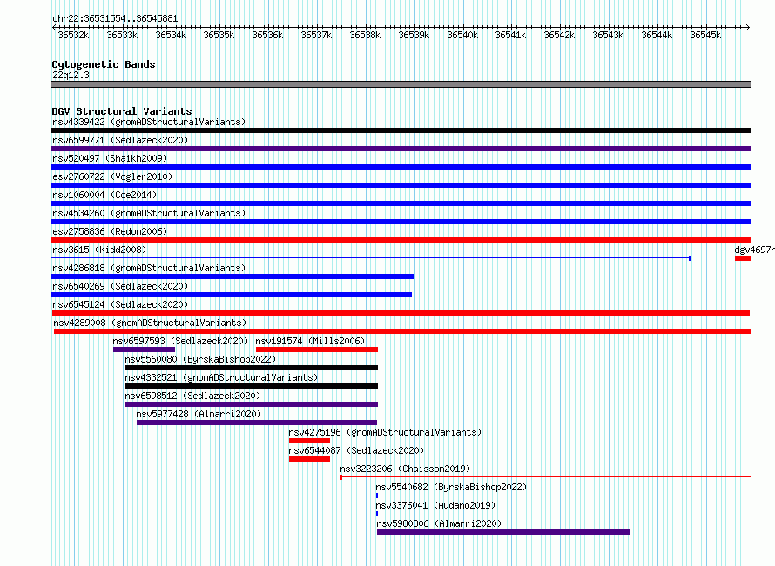Click the Cytogenetic Bands track title
This screenshot has width=775, height=566.
click(104, 64)
